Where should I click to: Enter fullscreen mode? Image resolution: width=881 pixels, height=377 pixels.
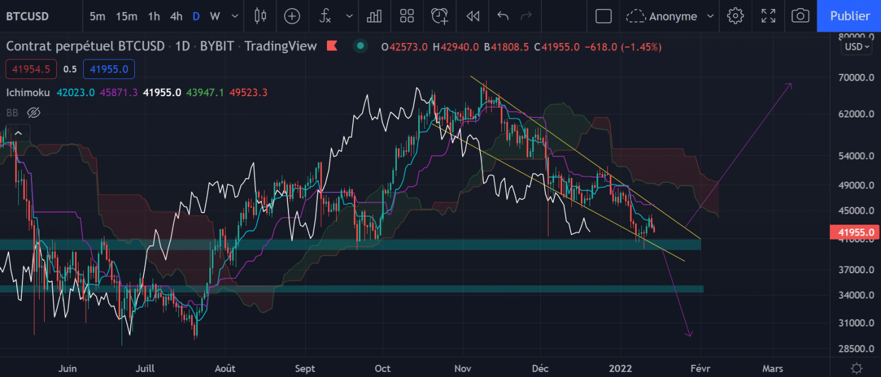point(768,16)
